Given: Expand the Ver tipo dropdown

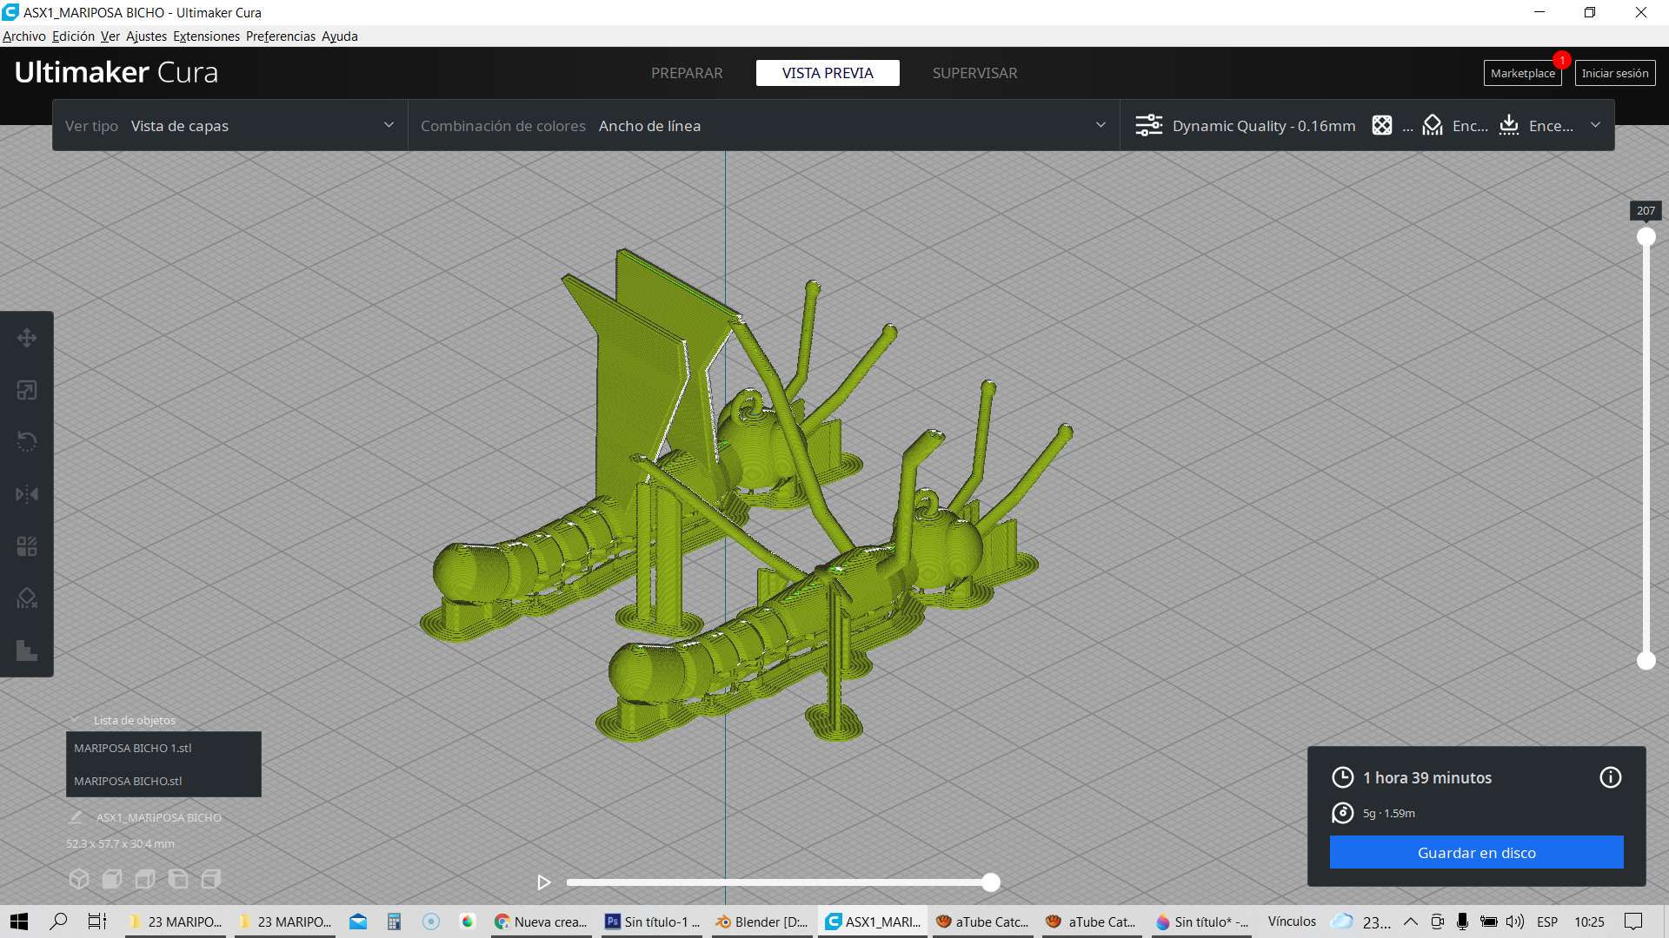Looking at the screenshot, I should click(229, 126).
